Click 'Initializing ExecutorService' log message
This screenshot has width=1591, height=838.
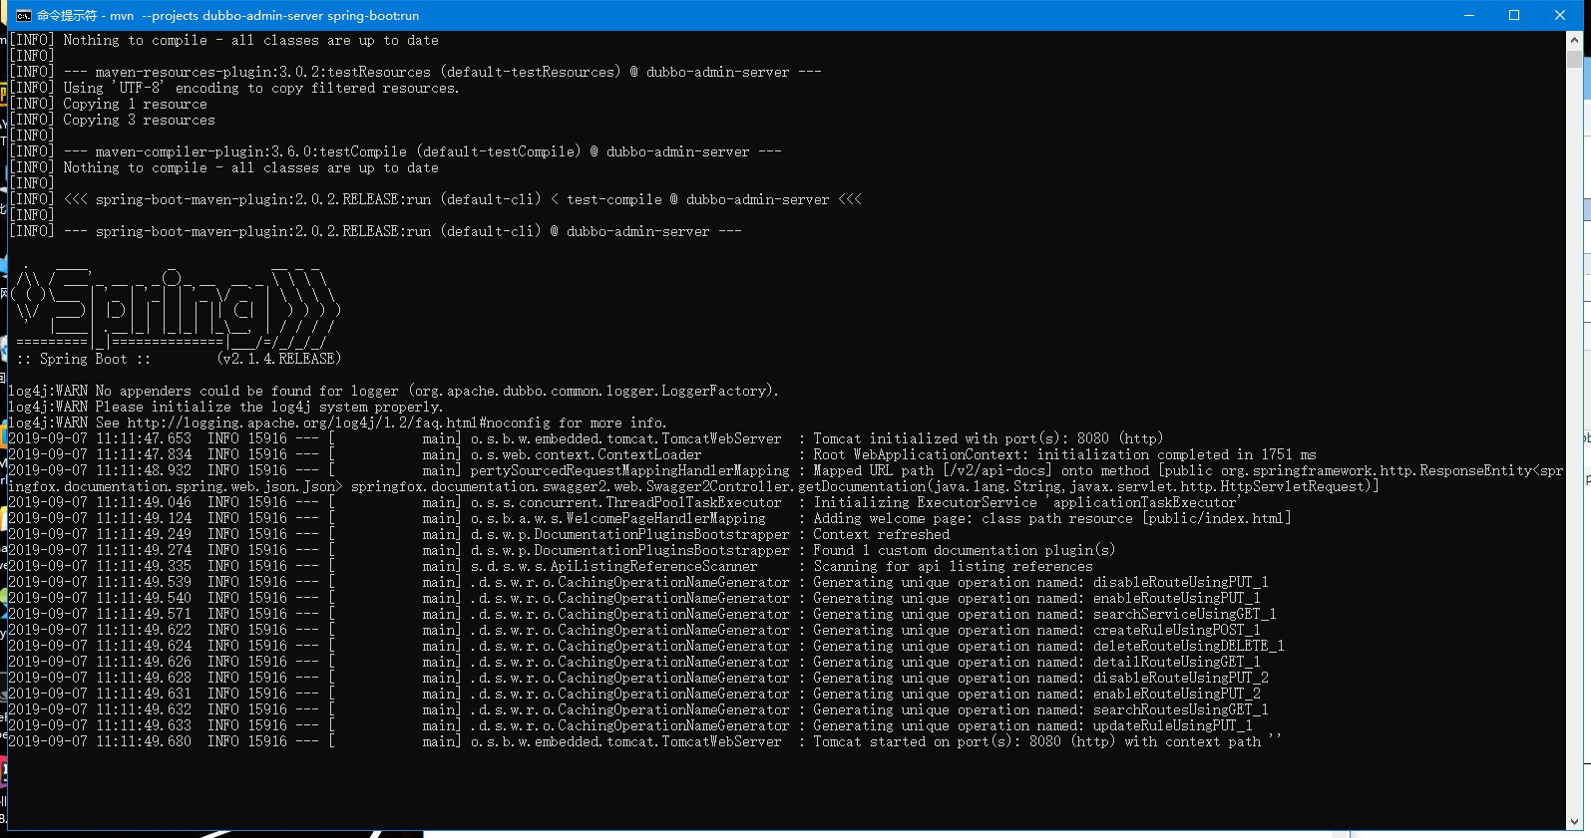[x=1026, y=502]
